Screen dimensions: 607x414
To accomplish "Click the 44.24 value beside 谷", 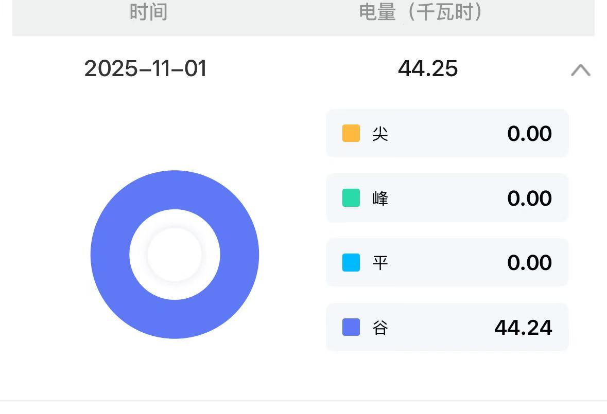I will (523, 328).
